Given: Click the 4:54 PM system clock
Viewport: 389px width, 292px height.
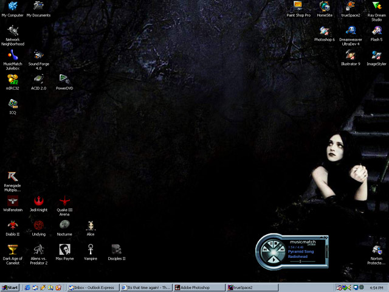Looking at the screenshot, I should tap(376, 288).
